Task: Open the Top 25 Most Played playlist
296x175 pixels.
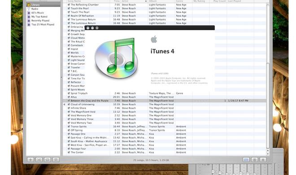Action: [43, 25]
